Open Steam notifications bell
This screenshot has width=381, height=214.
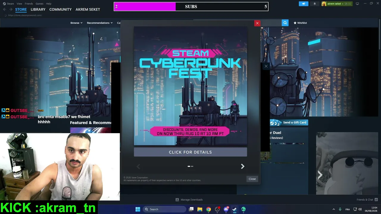(x=315, y=4)
